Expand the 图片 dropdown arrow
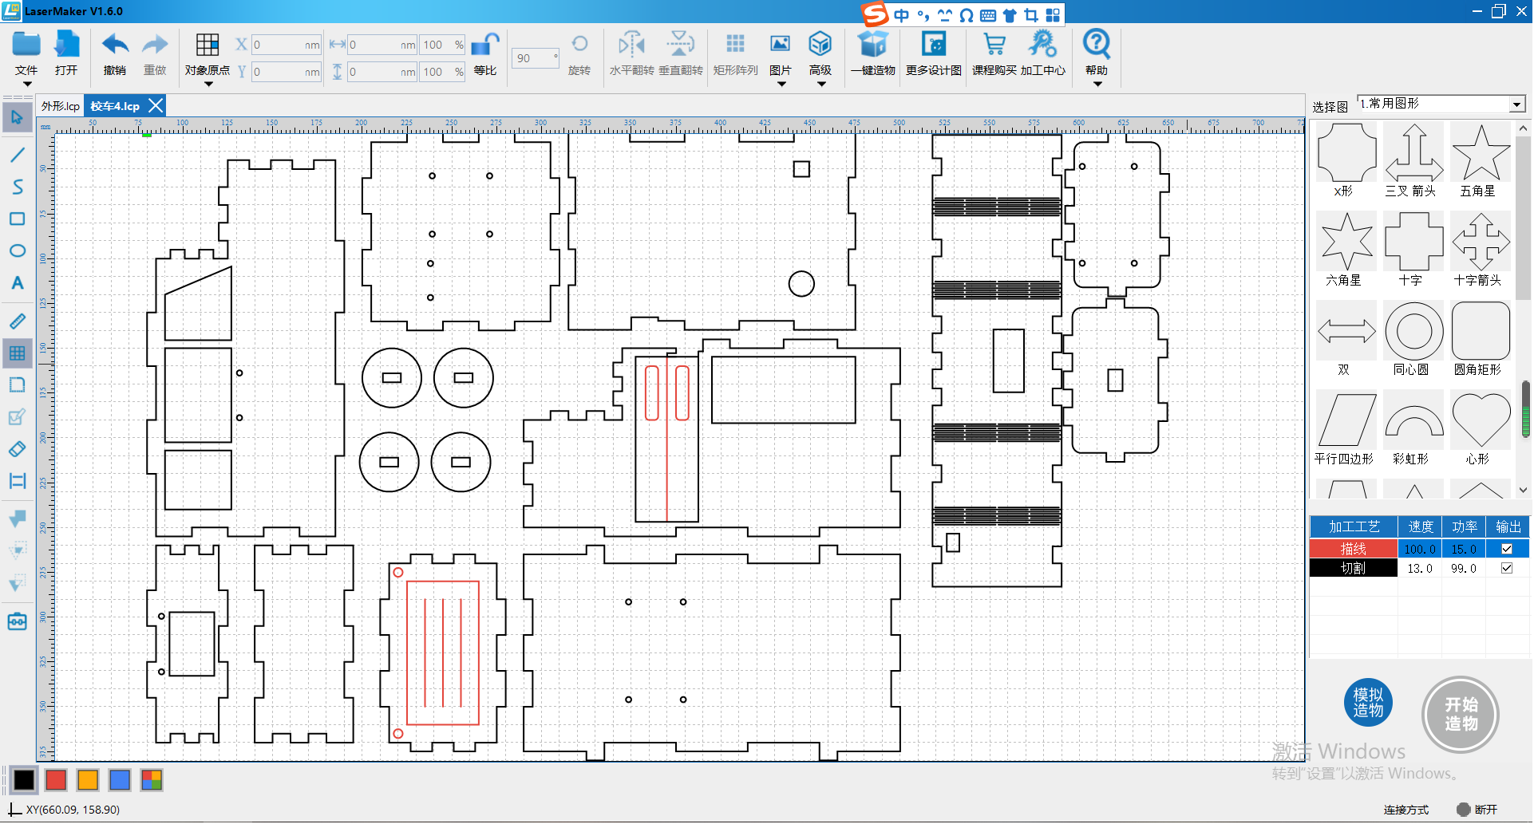Viewport: 1534px width, 824px height. click(x=781, y=84)
